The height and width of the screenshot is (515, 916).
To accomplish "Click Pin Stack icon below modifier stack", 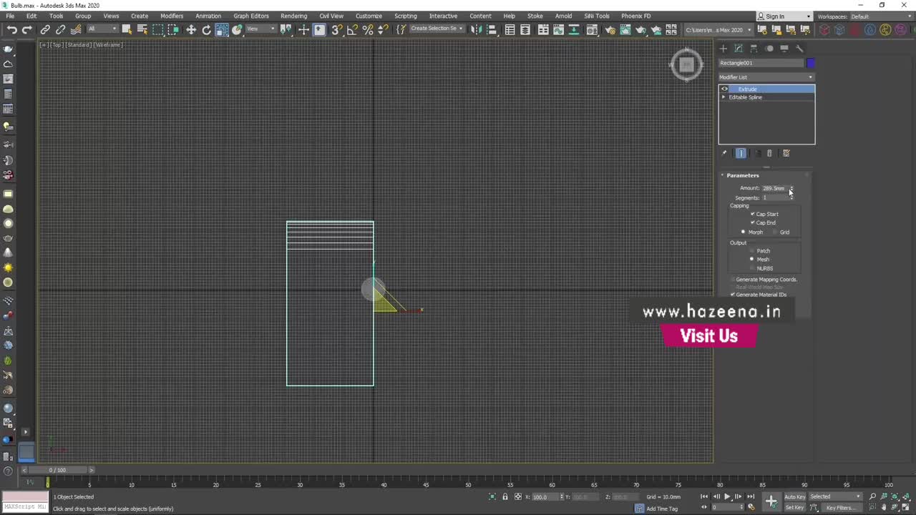I will (x=724, y=153).
